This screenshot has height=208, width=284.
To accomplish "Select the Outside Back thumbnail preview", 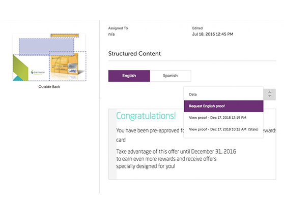I will (49, 57).
